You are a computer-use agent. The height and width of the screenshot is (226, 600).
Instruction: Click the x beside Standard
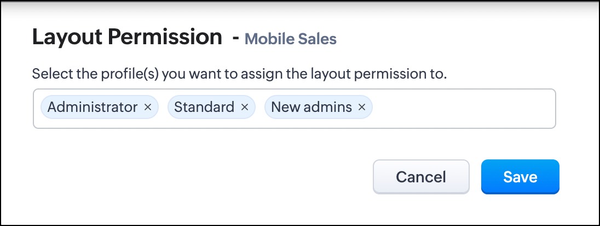pyautogui.click(x=244, y=108)
